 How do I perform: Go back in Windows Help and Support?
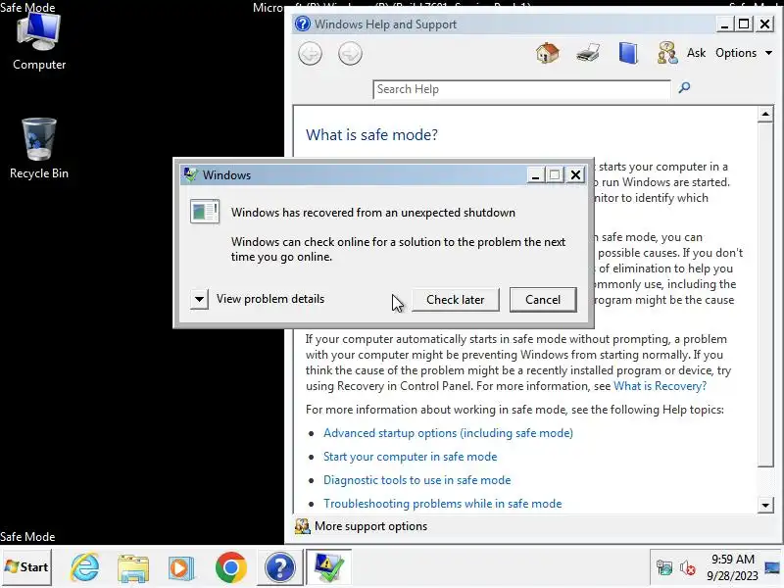(x=310, y=54)
